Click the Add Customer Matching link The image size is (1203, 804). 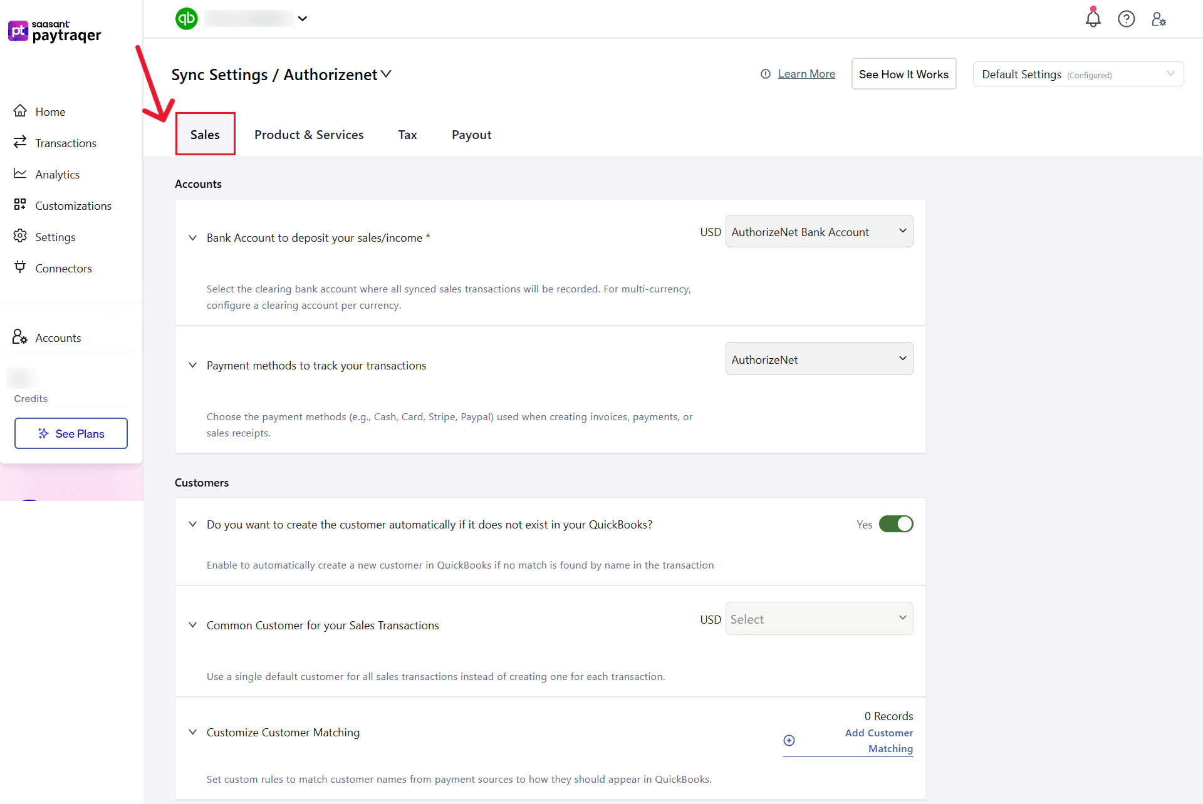coord(878,741)
